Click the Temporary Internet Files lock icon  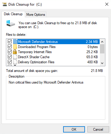[15, 52]
